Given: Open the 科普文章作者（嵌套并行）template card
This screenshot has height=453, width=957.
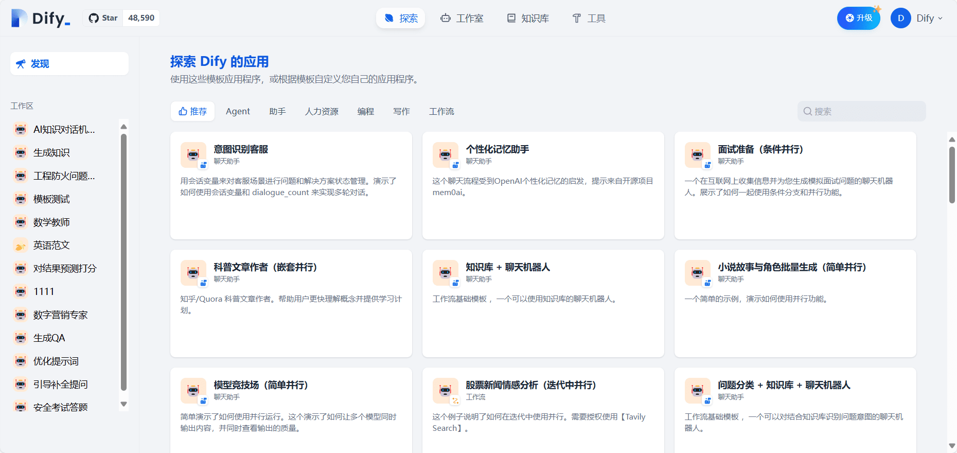Looking at the screenshot, I should tap(291, 303).
